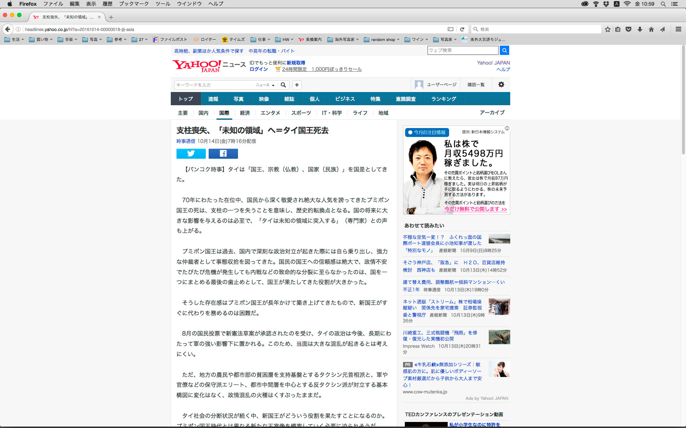The image size is (686, 428).
Task: Go to Firefox home page icon
Action: pyautogui.click(x=651, y=29)
